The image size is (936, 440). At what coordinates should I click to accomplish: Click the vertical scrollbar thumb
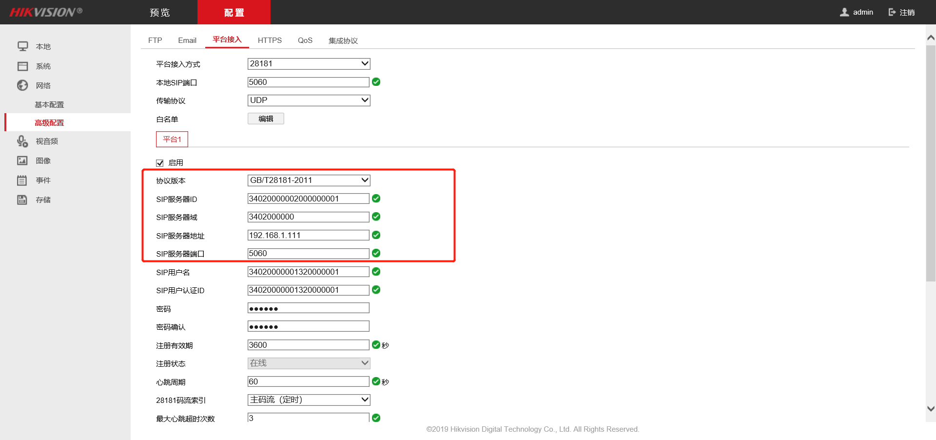tap(931, 163)
